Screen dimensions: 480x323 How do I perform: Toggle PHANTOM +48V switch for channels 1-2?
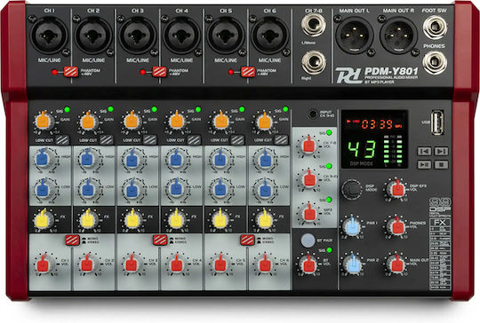pos(71,72)
